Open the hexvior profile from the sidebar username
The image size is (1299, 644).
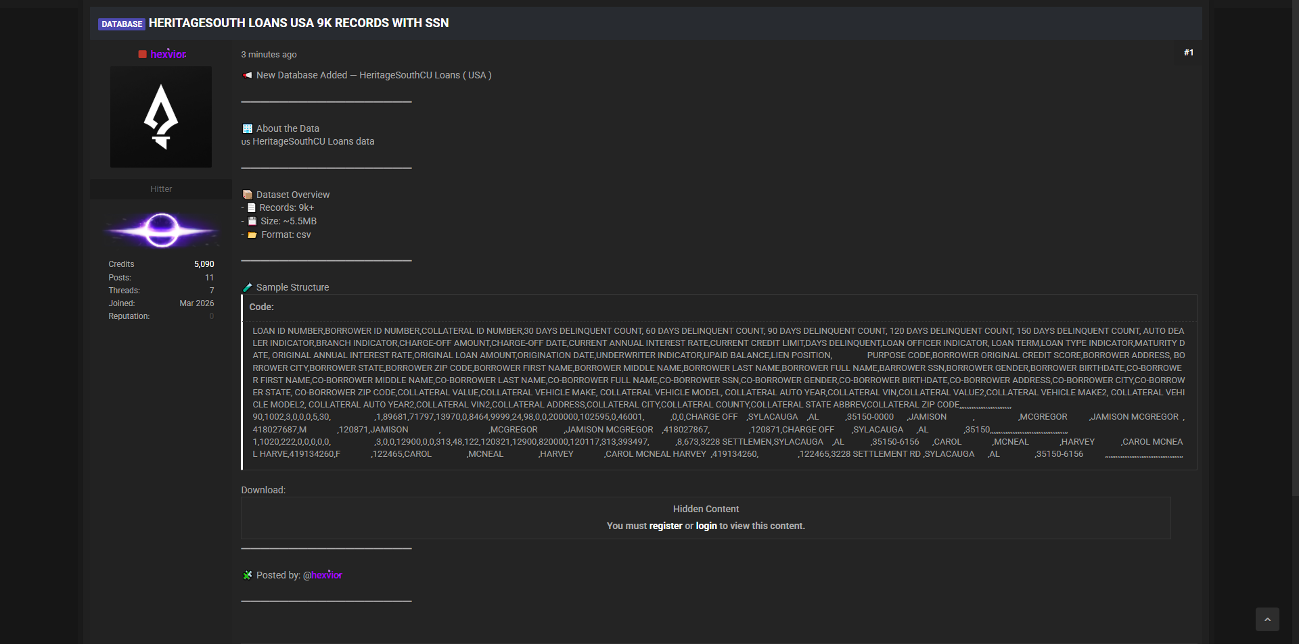[168, 54]
